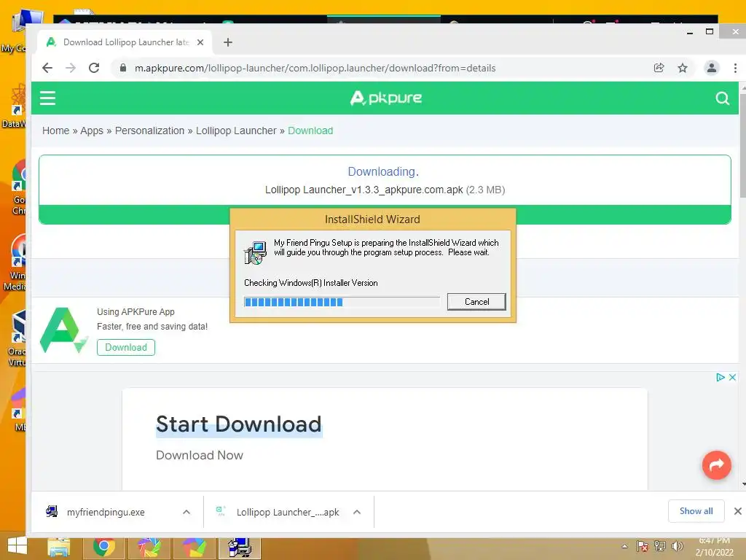Click the InstallShield progress bar
This screenshot has height=560, width=746.
342,302
